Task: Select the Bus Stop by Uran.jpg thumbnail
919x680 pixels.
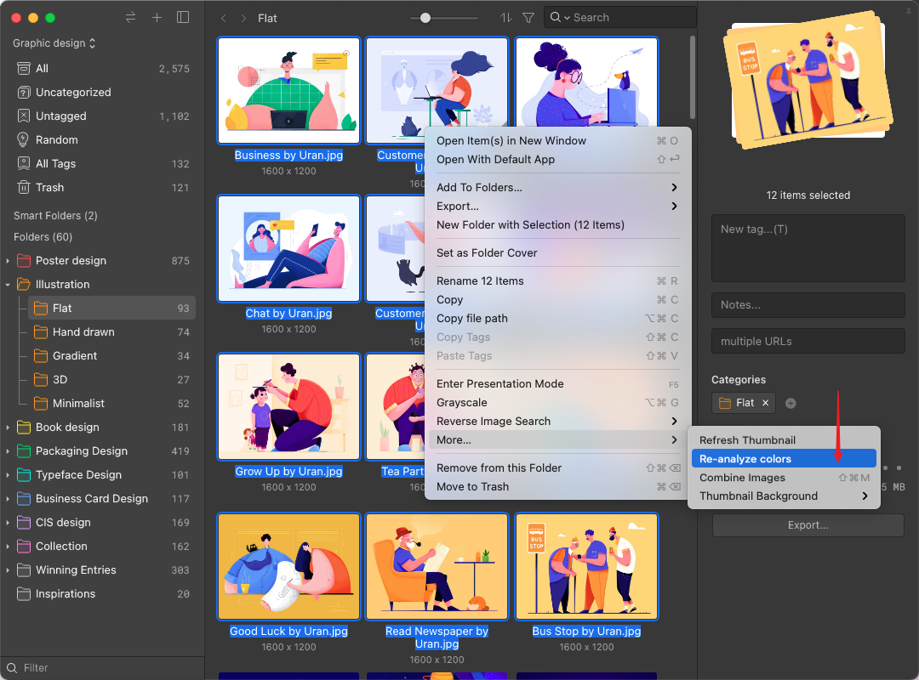Action: click(586, 566)
